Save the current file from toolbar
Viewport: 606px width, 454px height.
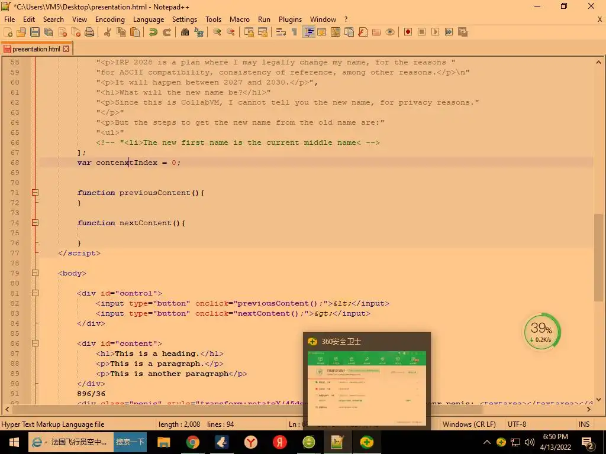(x=35, y=32)
